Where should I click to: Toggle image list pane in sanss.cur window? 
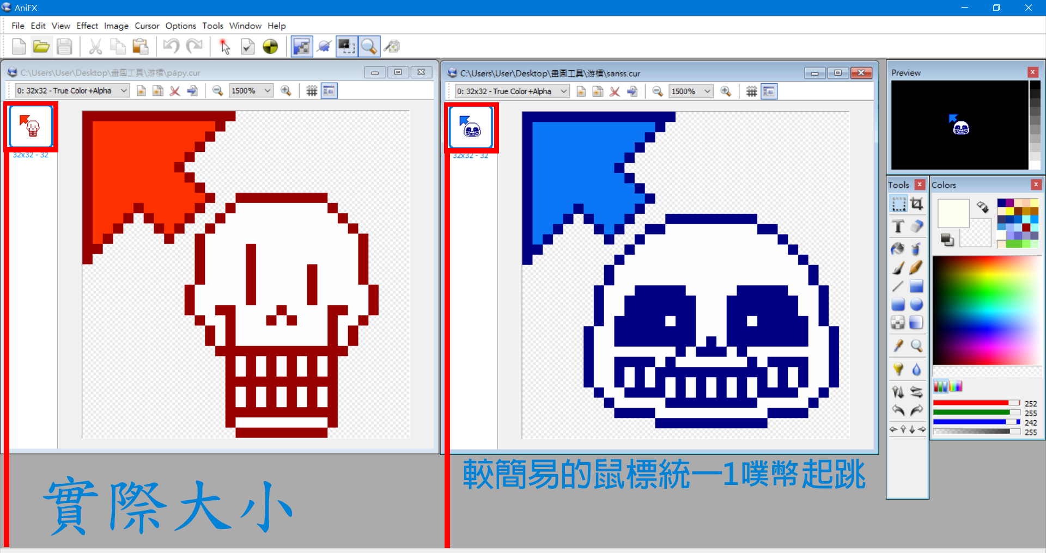(769, 91)
